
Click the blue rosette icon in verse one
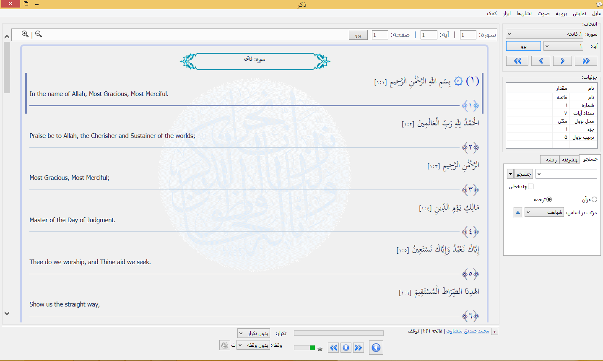[458, 81]
